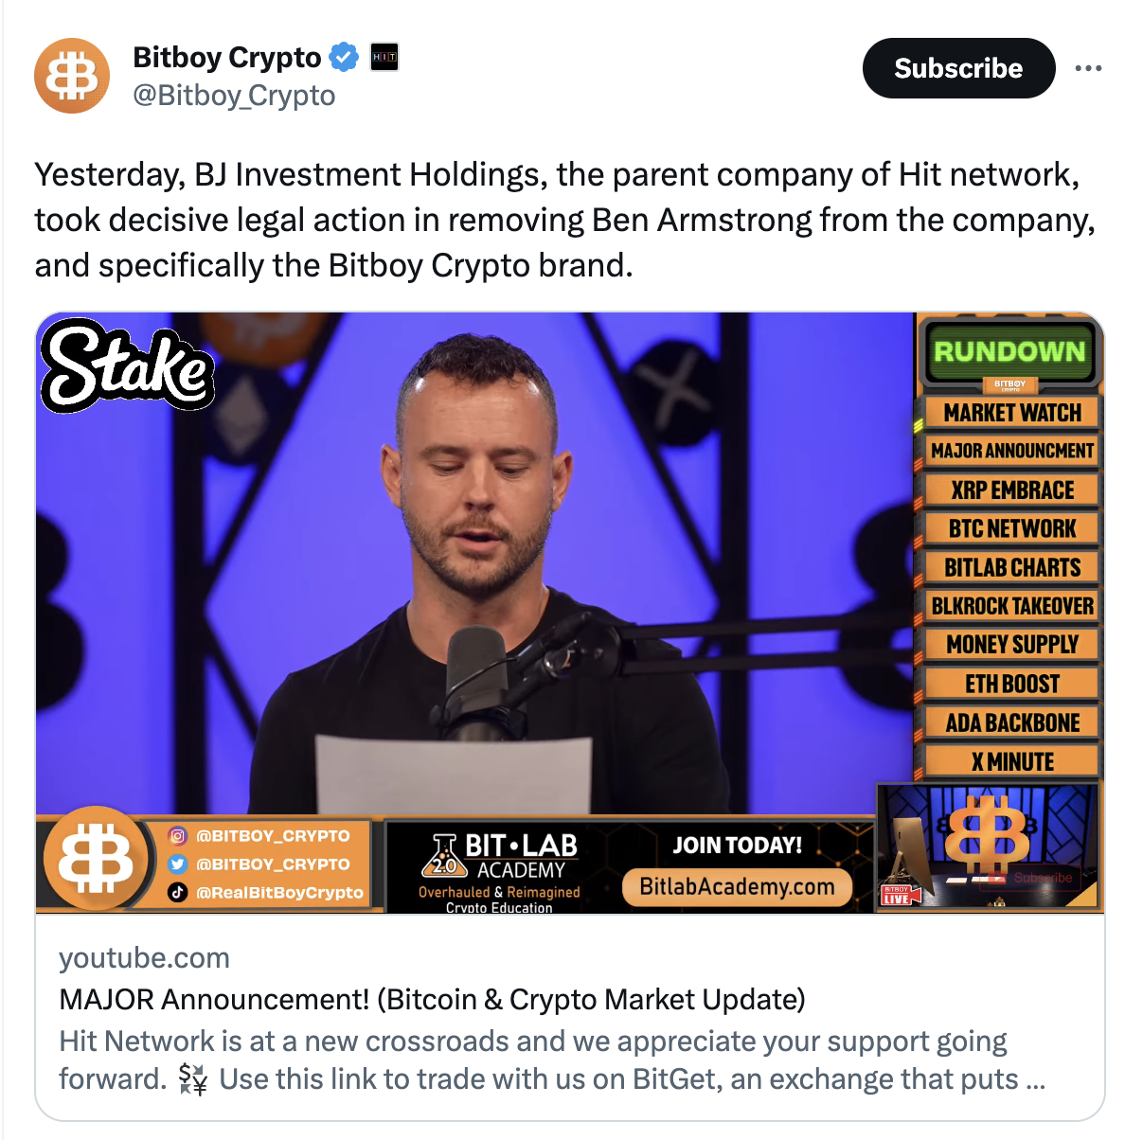This screenshot has width=1125, height=1140.
Task: Click the BitlabAcademy.com button in the video
Action: pyautogui.click(x=737, y=887)
